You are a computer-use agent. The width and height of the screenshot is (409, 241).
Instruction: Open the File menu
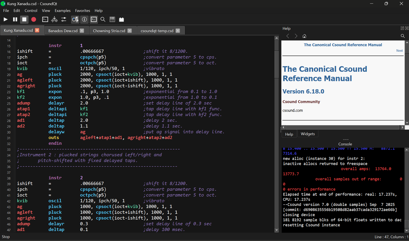[6, 11]
